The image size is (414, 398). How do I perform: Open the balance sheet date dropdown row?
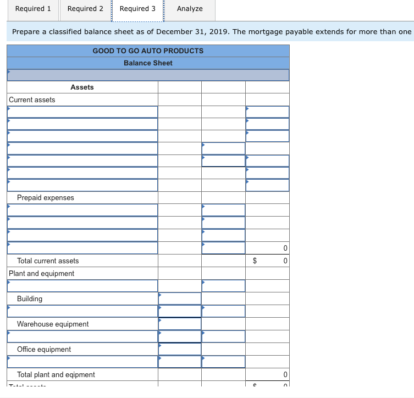(x=148, y=75)
